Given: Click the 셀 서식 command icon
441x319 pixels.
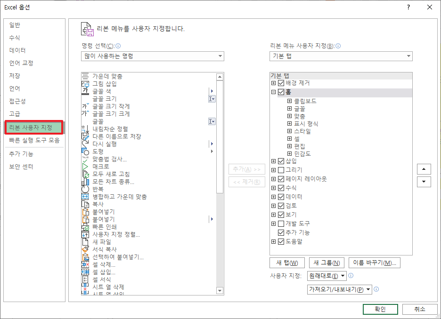Looking at the screenshot, I should [x=85, y=279].
